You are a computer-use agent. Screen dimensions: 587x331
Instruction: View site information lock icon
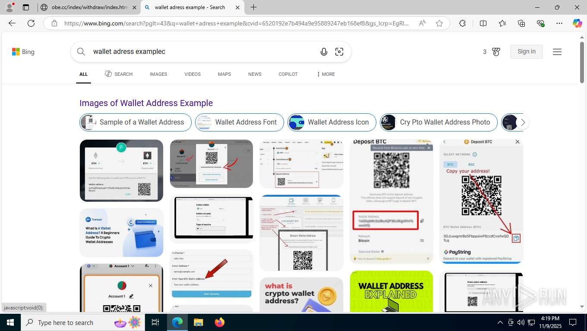click(x=54, y=23)
